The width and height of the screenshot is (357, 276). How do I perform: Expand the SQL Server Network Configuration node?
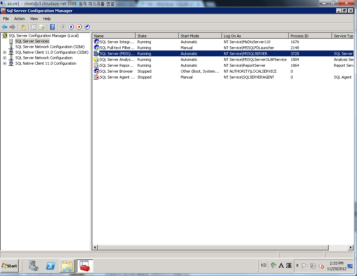tap(4, 58)
